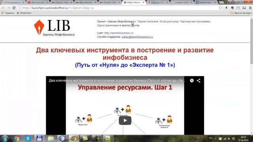Click the Одностраничники и многое другое link
The height and width of the screenshot is (142, 253).
[118, 25]
